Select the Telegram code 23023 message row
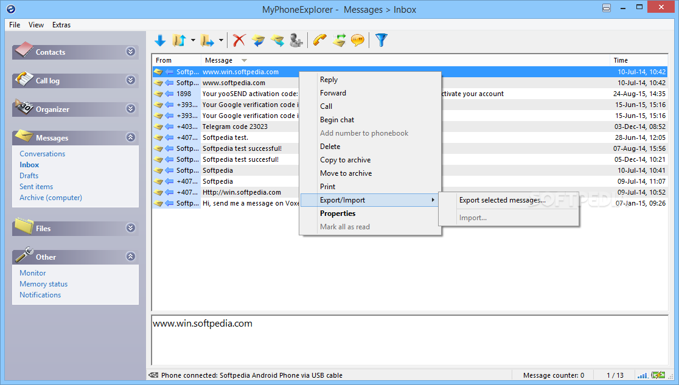The height and width of the screenshot is (385, 679). click(x=409, y=127)
